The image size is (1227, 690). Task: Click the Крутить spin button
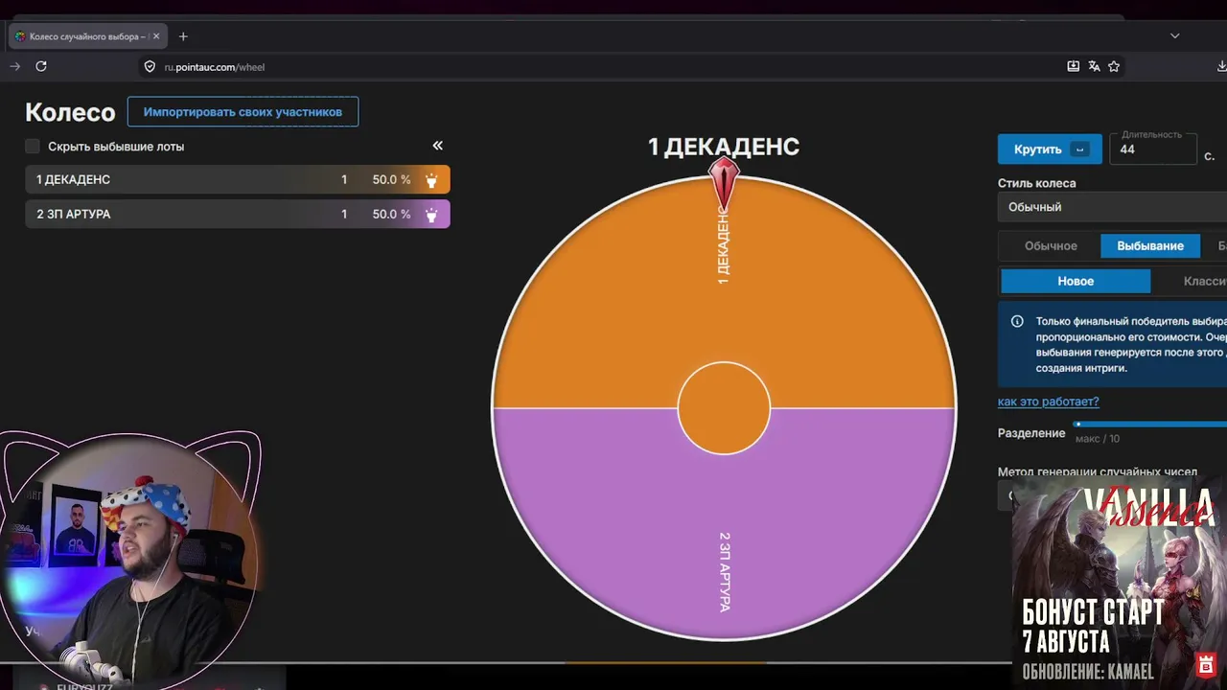[1050, 149]
